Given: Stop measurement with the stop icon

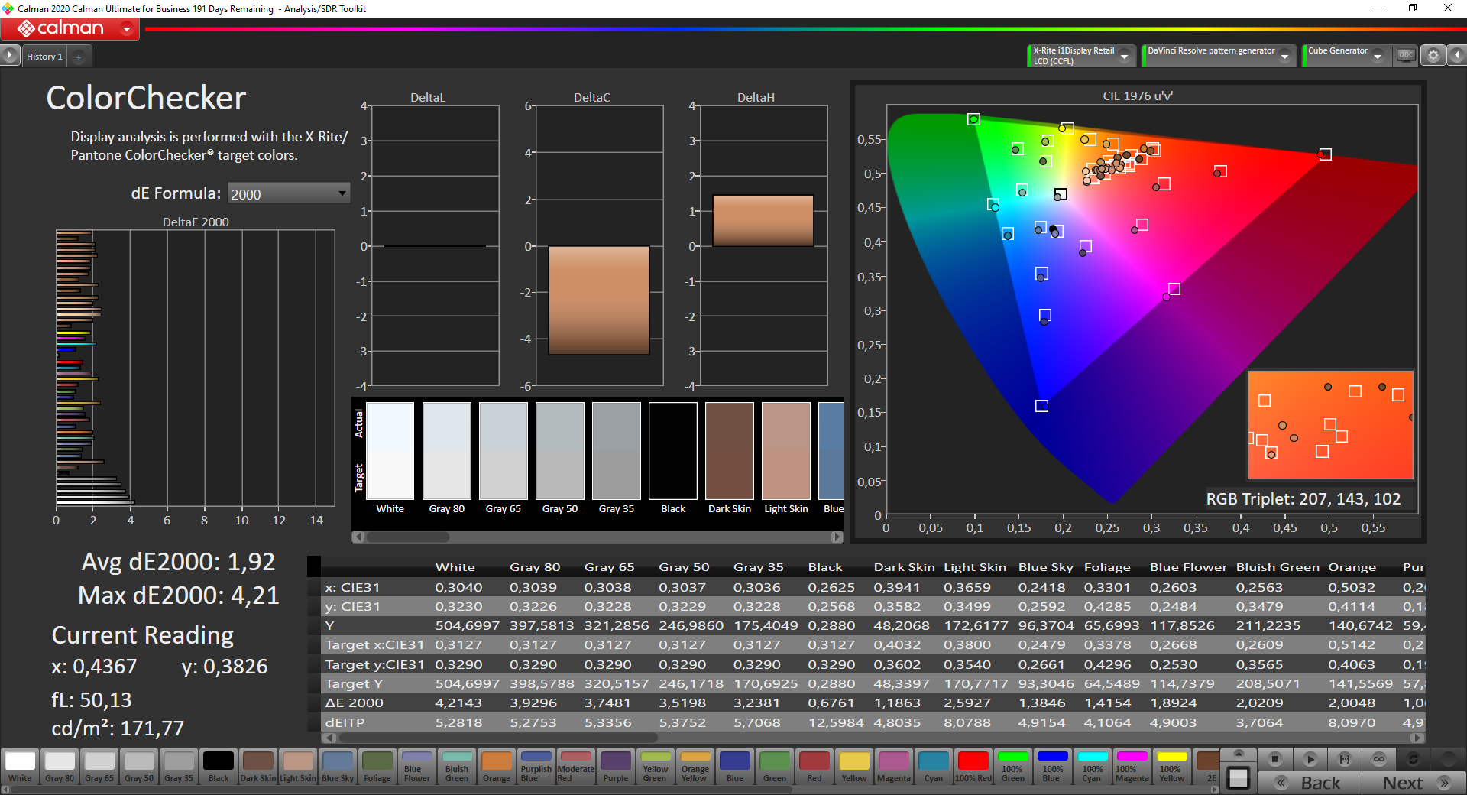Looking at the screenshot, I should 1274,759.
